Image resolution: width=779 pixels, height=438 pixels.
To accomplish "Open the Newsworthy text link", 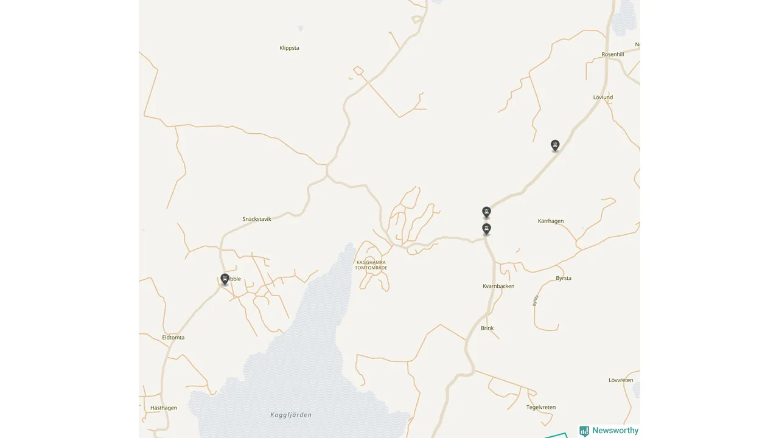I will tap(615, 431).
